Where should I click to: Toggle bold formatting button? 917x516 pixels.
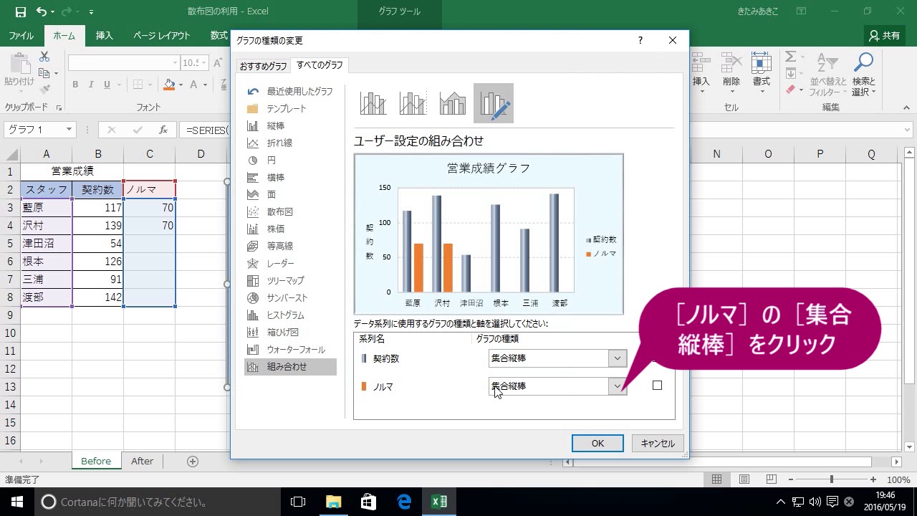75,85
